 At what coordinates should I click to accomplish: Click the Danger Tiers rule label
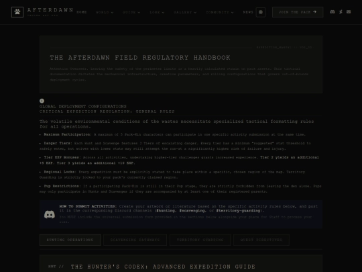tap(58, 143)
